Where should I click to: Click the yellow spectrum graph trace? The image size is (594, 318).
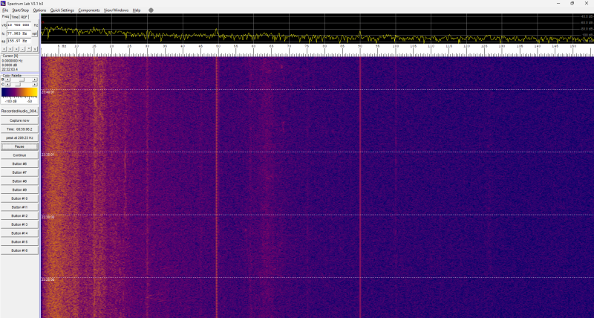click(x=317, y=36)
